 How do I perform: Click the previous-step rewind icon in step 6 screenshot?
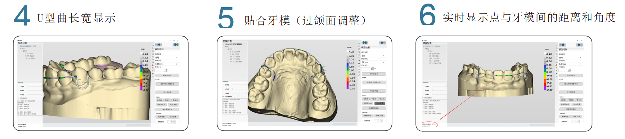[562, 45]
